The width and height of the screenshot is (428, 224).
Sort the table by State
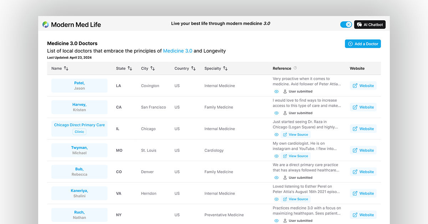tap(130, 68)
